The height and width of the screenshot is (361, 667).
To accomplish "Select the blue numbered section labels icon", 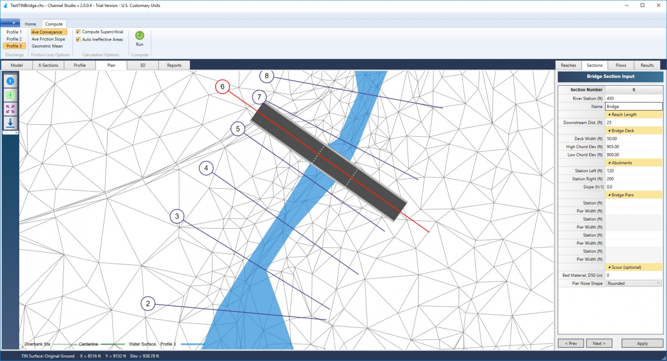I will click(10, 81).
